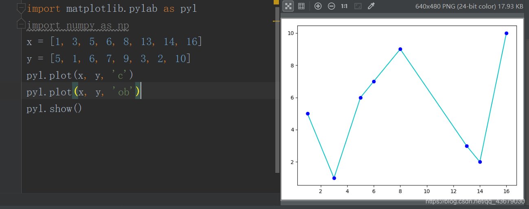Toggle the grid lines icon in image viewer

click(x=301, y=6)
